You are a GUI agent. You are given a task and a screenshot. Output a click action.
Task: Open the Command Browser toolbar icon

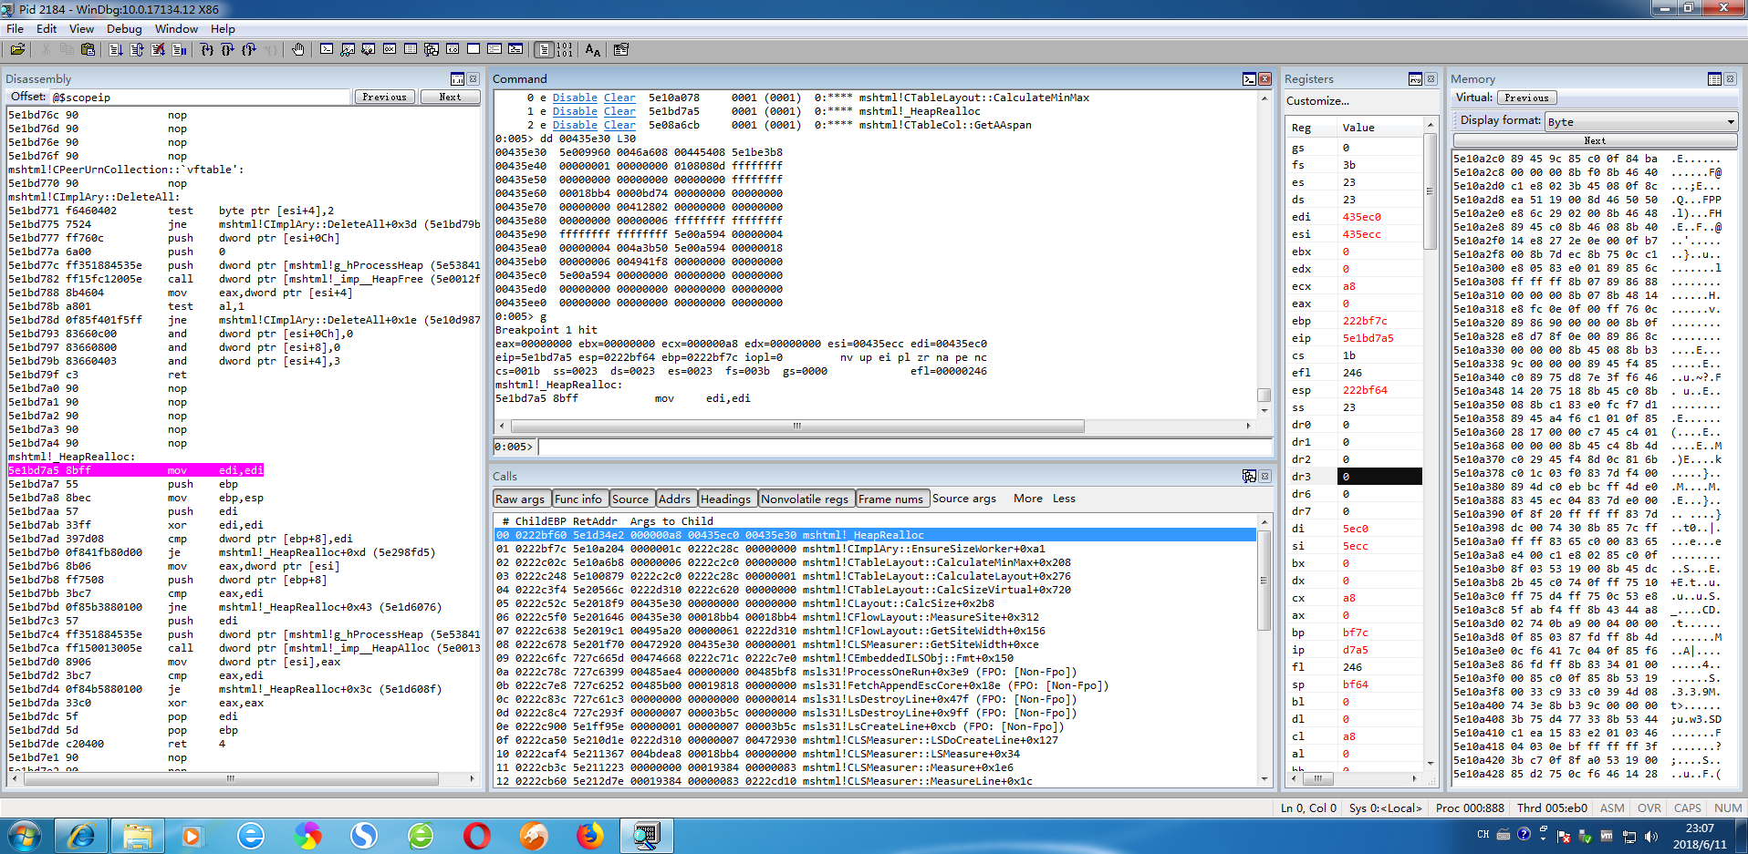pyautogui.click(x=515, y=49)
